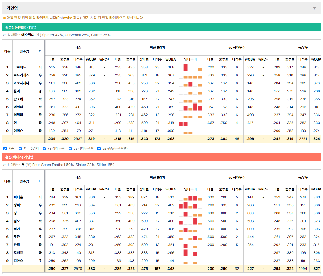This screenshot has width=323, height=276.
Task: Click opposing pitcher name 에오발디
Action: click(x=28, y=35)
